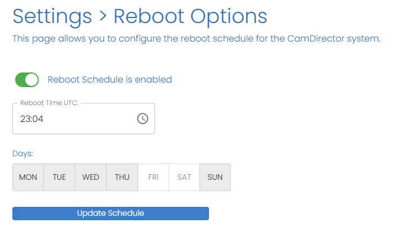
Task: Toggle MON in reboot days
Action: (28, 177)
